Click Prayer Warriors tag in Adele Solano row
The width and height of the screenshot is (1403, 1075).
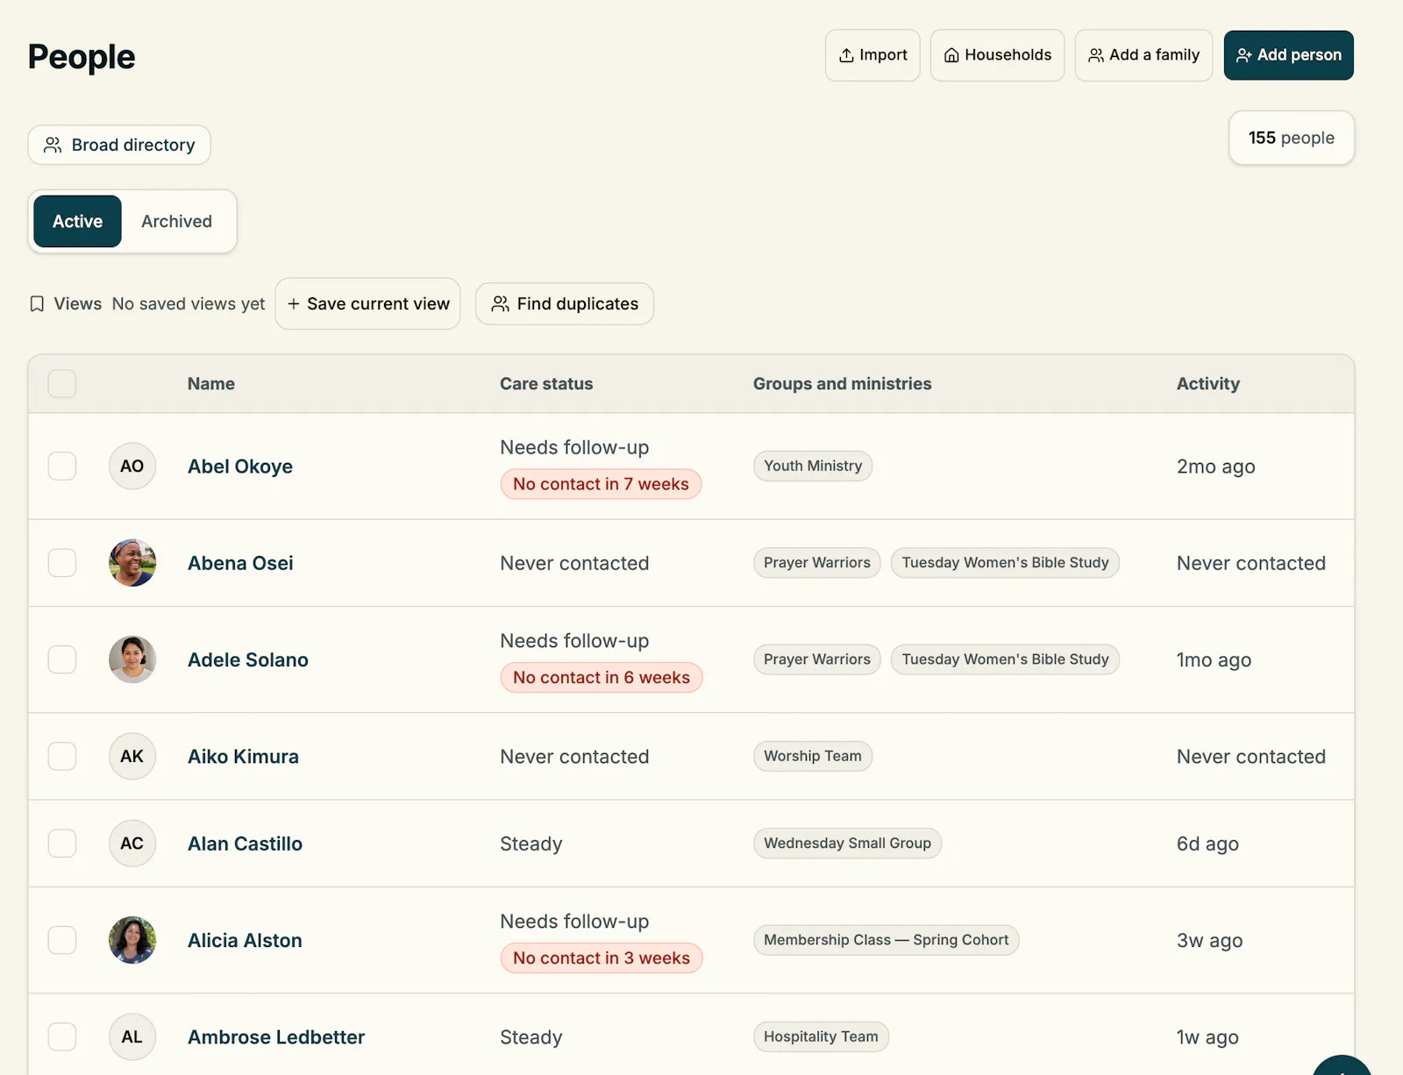[816, 659]
